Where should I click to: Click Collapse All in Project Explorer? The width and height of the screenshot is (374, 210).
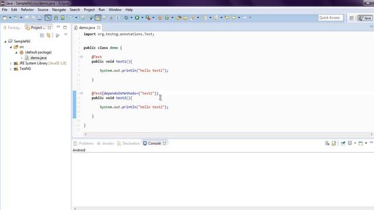point(42,36)
